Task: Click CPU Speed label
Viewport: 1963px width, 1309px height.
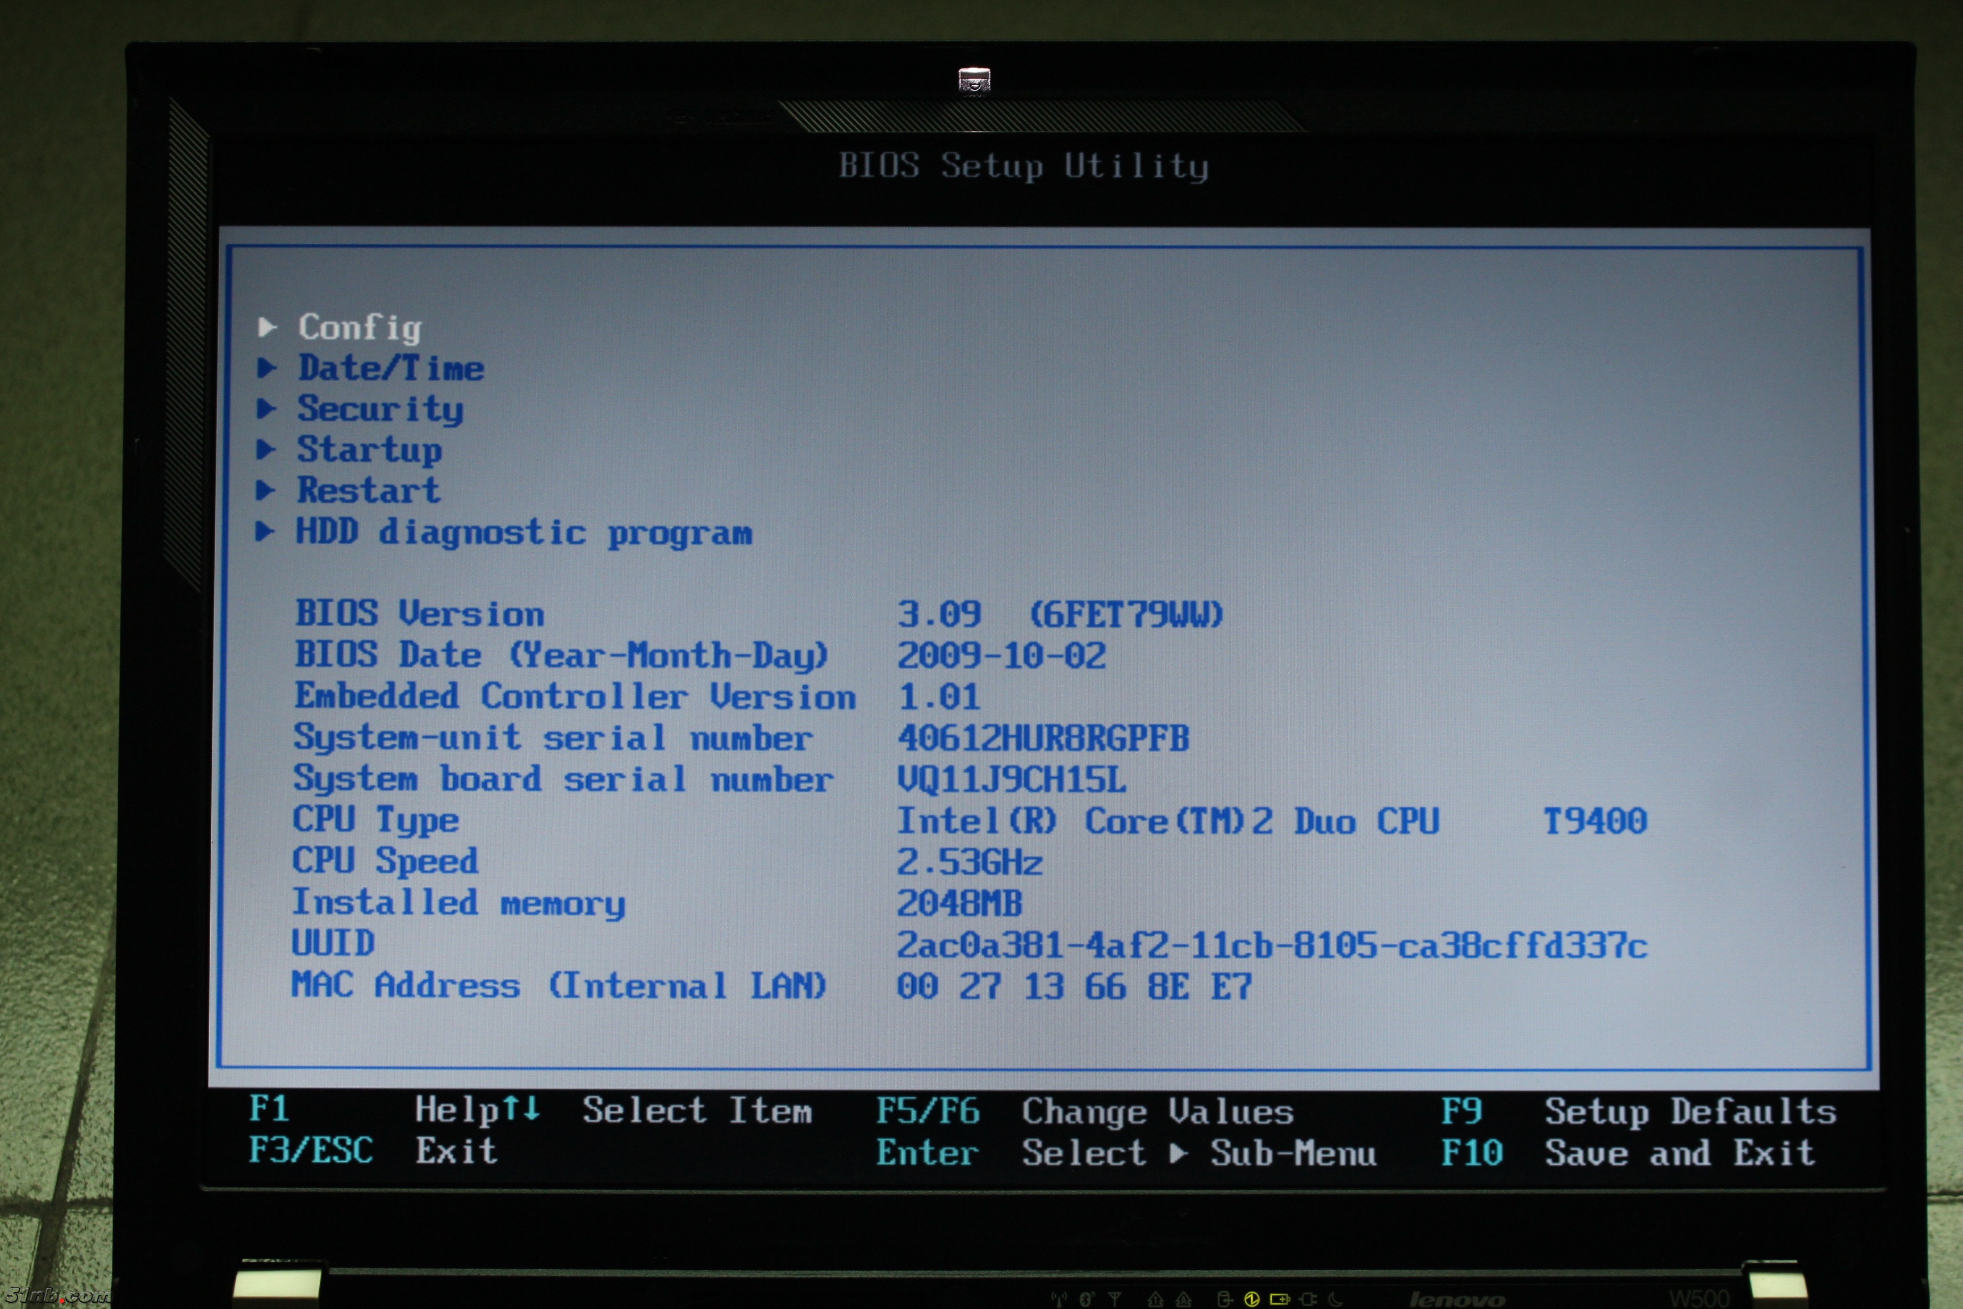Action: coord(386,861)
